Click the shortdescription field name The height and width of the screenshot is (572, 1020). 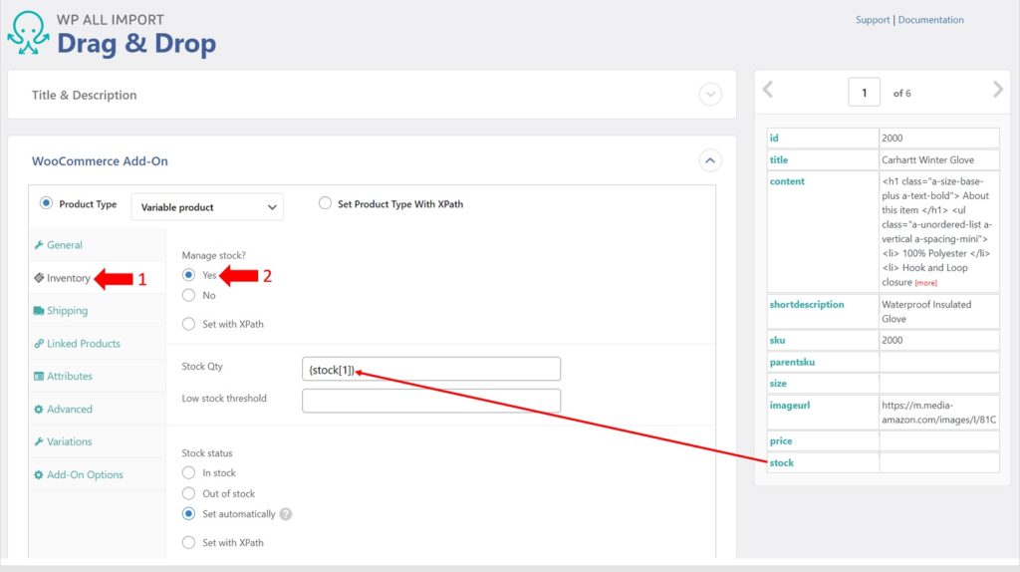[807, 305]
